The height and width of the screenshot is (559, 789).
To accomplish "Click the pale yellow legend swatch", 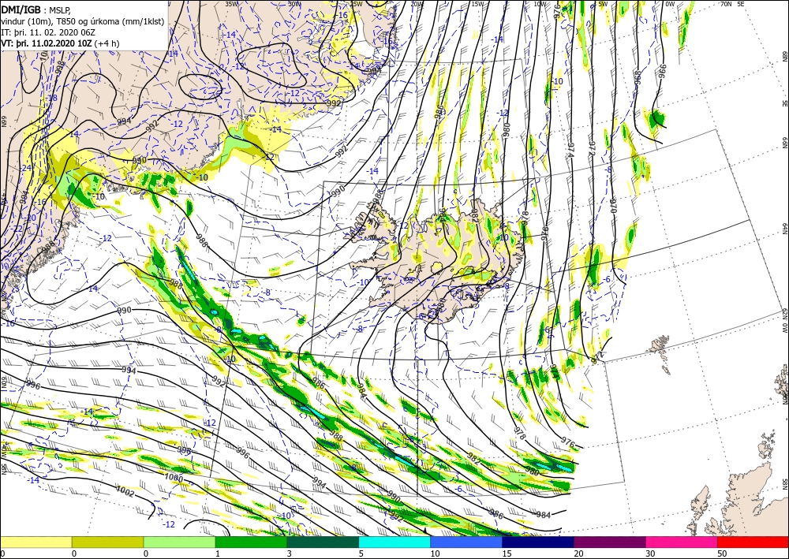I will coord(36,542).
